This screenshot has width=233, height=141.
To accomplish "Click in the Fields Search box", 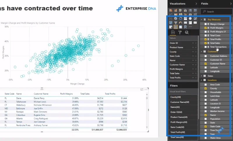I will click(x=216, y=12).
